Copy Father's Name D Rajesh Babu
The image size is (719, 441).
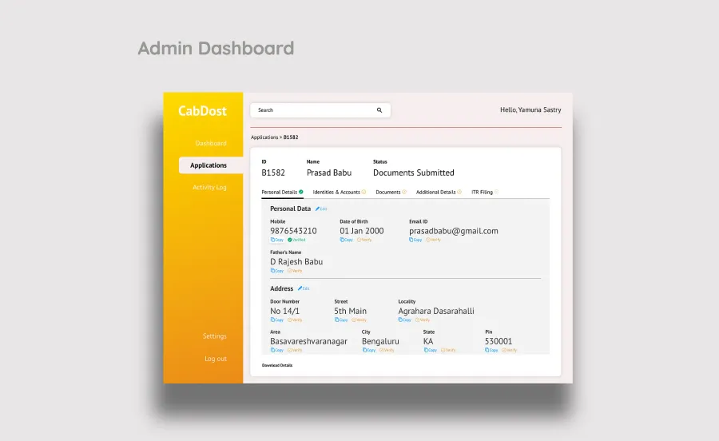click(277, 271)
